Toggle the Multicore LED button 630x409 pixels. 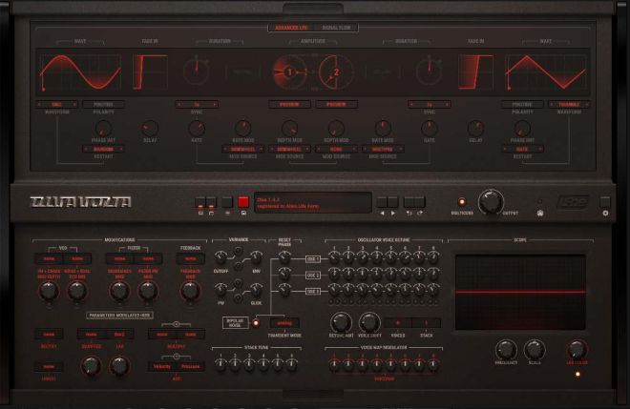pos(462,202)
